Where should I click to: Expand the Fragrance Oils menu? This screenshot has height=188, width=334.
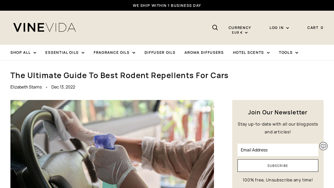[114, 53]
